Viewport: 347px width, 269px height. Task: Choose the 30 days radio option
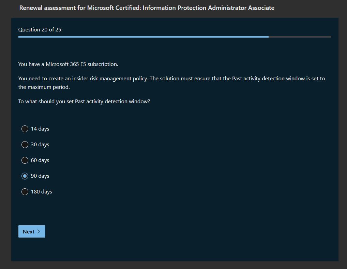[x=25, y=145]
